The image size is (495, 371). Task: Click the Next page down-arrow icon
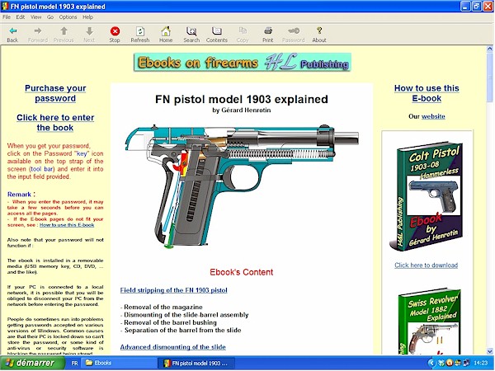click(89, 31)
